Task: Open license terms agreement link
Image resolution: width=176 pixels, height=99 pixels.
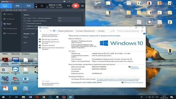Action: pyautogui.click(x=118, y=80)
